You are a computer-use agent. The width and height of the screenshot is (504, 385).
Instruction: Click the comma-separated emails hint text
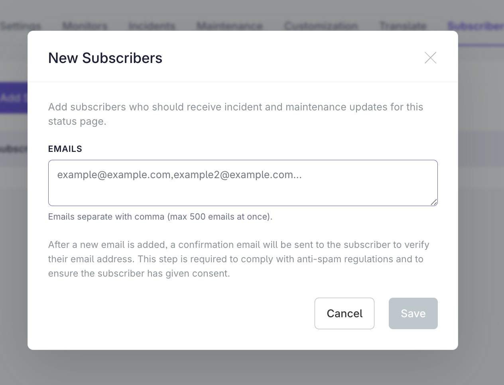point(160,216)
